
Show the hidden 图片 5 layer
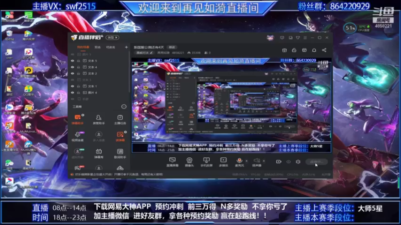72,54
